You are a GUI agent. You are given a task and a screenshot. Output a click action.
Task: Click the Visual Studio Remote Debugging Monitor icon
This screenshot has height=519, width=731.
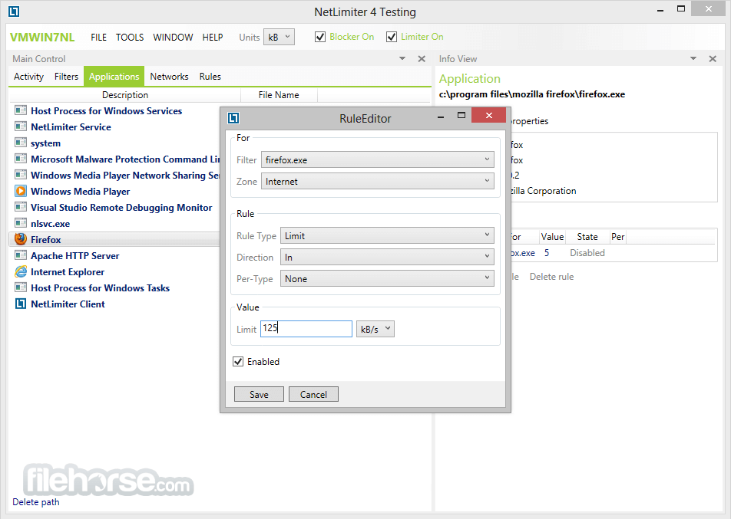tap(21, 207)
